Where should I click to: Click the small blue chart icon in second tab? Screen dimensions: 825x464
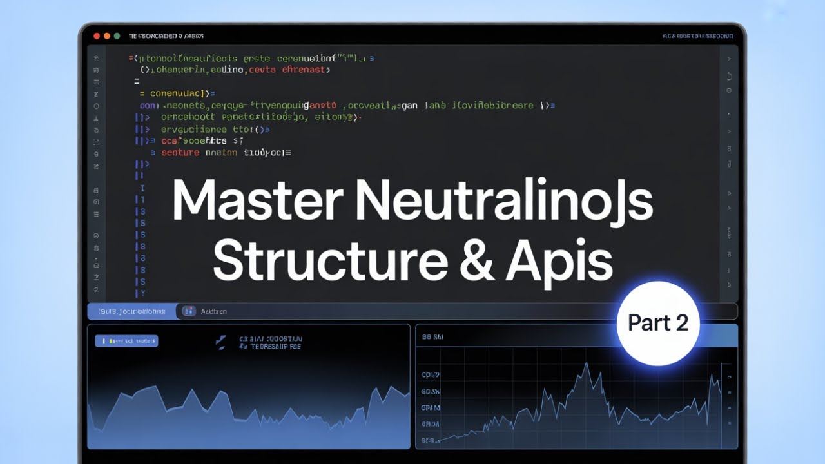[x=189, y=311]
